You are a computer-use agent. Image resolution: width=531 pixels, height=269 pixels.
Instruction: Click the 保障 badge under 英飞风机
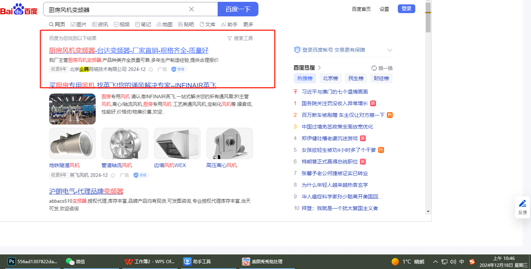click(141, 175)
